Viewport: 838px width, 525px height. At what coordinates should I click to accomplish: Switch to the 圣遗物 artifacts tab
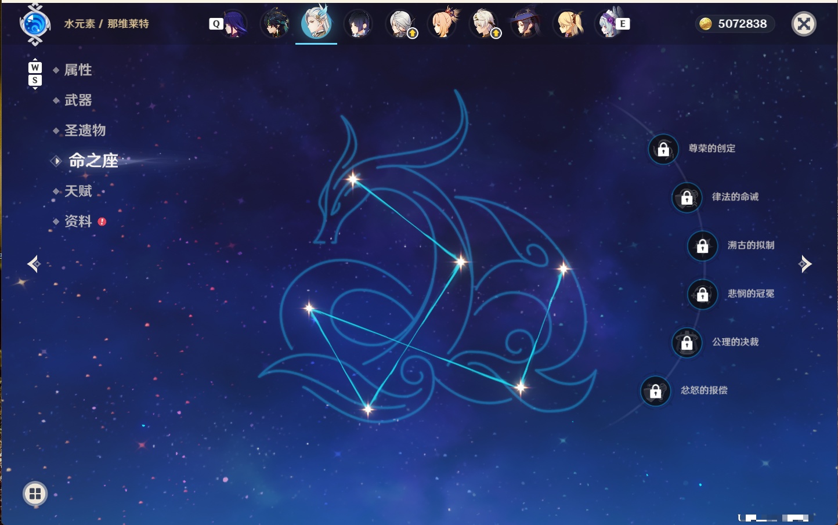[x=85, y=131]
